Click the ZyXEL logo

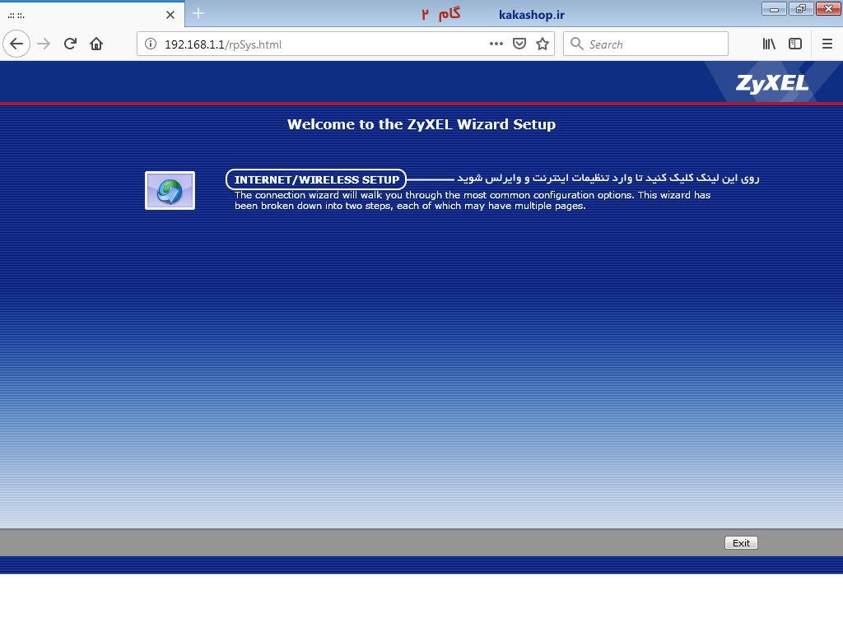[771, 83]
